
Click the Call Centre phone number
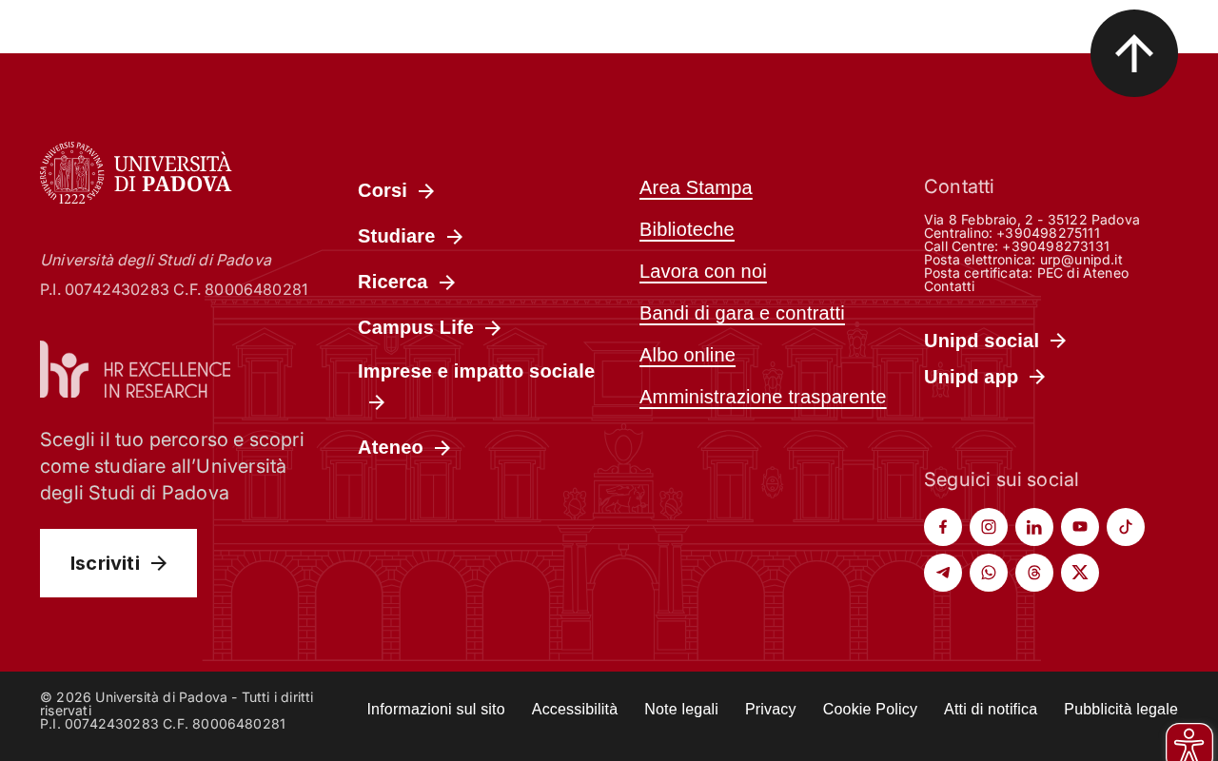1055,246
